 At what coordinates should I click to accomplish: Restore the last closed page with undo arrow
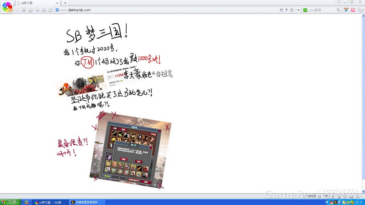click(x=37, y=10)
